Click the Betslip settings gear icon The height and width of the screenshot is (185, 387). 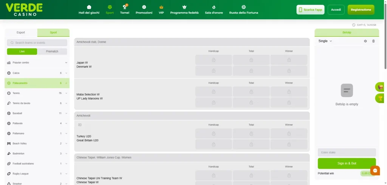[365, 41]
